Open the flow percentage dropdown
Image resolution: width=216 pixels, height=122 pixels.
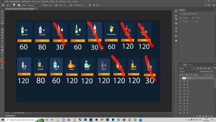point(67,5)
